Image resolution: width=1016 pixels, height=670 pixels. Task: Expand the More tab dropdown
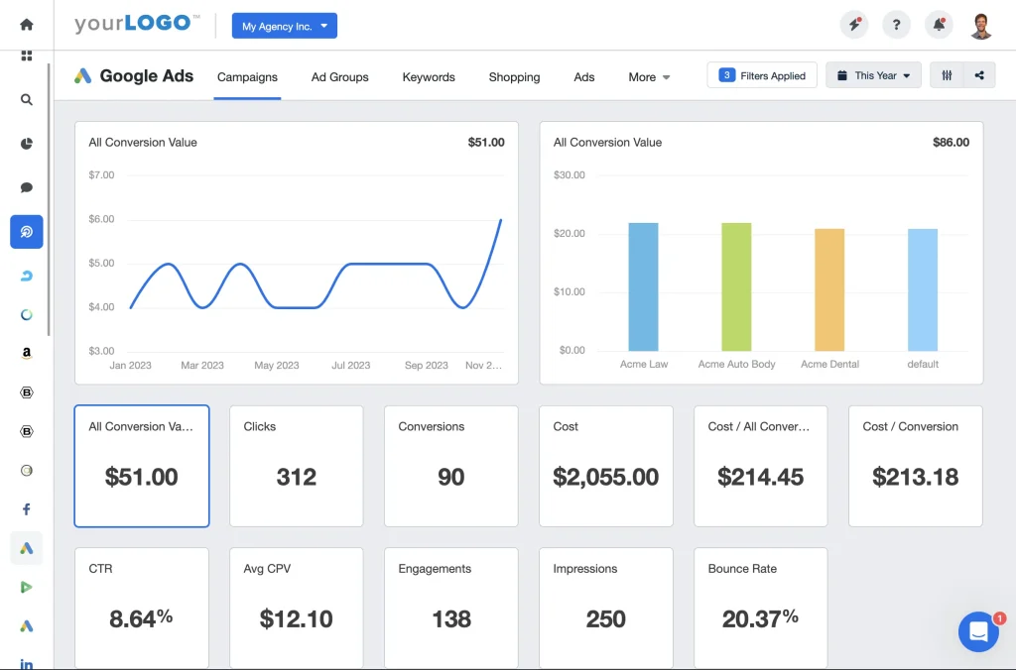[650, 77]
